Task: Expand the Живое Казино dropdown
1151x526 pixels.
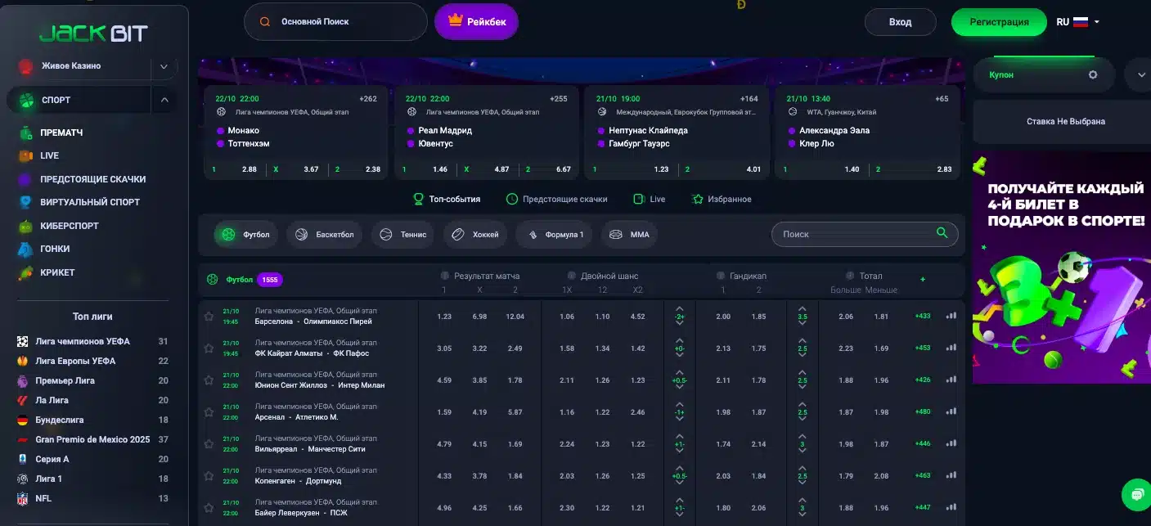Action: tap(164, 66)
